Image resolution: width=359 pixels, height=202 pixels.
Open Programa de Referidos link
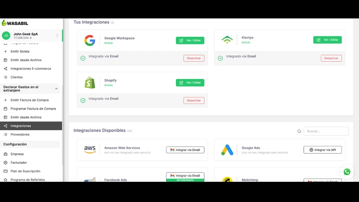28,180
